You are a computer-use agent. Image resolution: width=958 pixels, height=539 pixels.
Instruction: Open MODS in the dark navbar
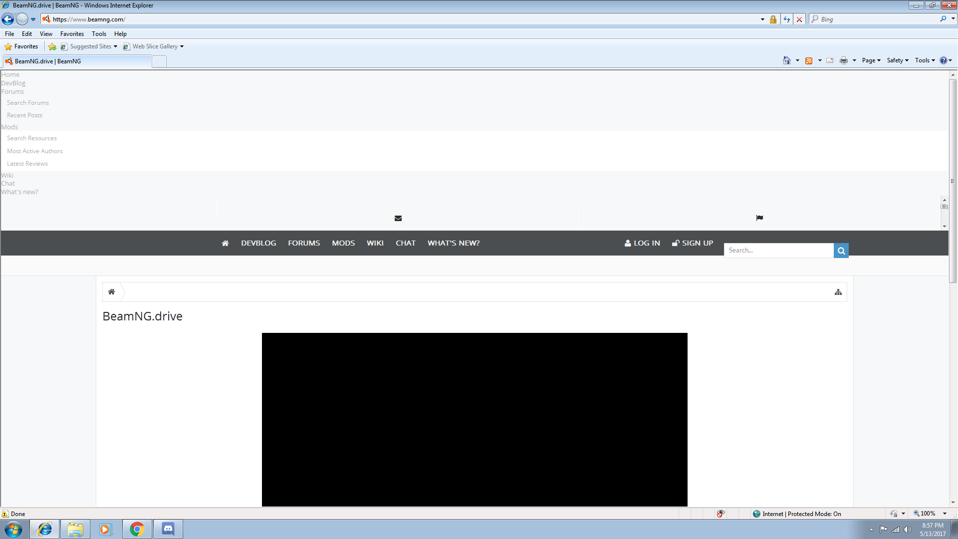pos(343,243)
